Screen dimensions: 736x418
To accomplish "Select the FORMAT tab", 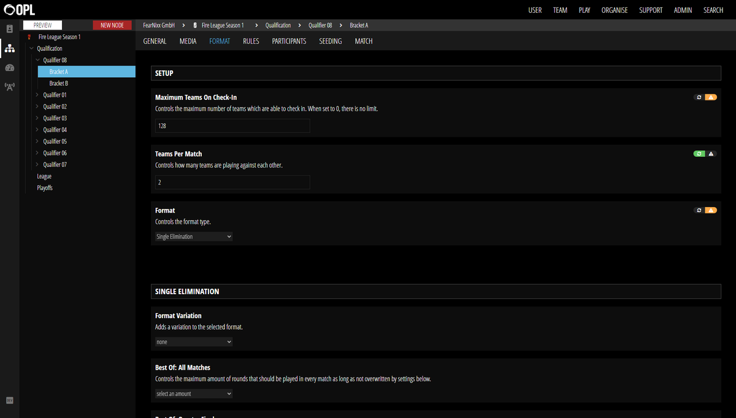I will (220, 41).
